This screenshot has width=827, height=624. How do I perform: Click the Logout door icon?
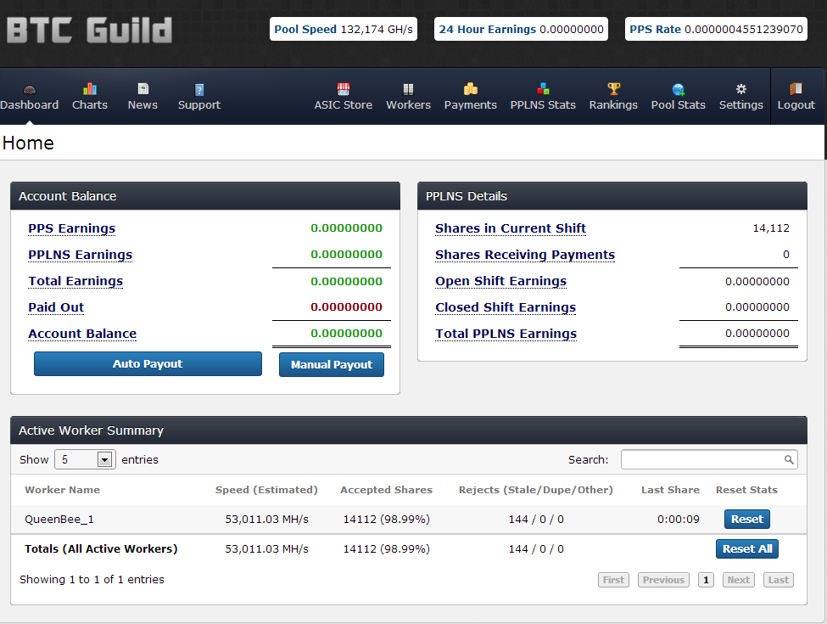click(x=796, y=88)
